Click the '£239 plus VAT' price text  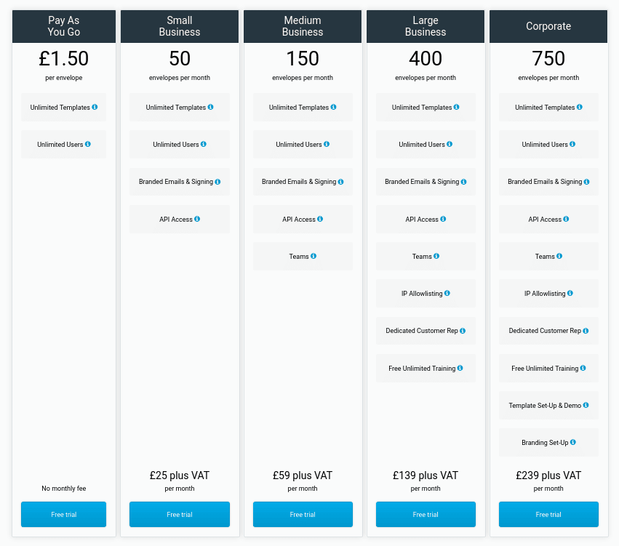pyautogui.click(x=548, y=475)
